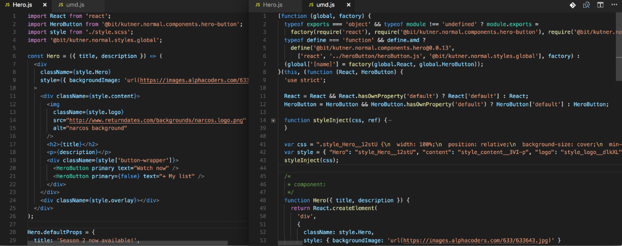Viewport: 622px width, 246px height.
Task: Switch to Hero.js tab in right pane
Action: pos(272,5)
